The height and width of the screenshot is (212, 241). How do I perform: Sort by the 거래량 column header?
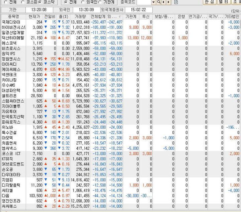click(80, 17)
